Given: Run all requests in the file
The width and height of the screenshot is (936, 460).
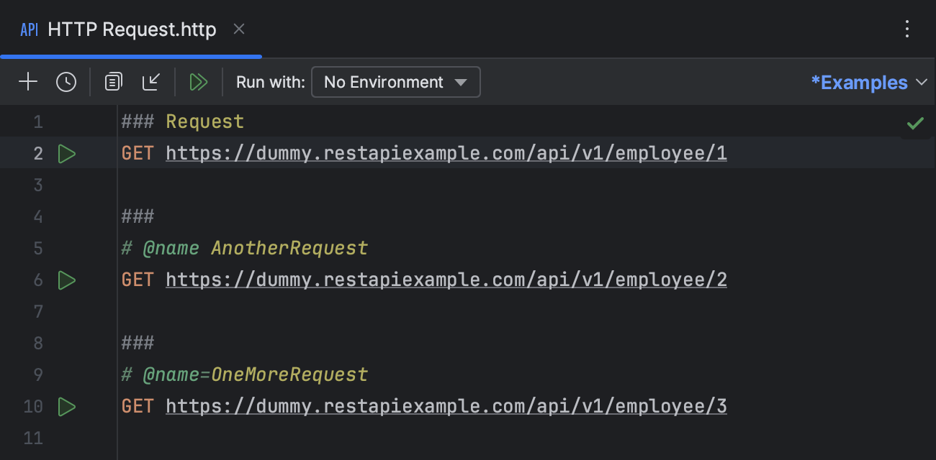Looking at the screenshot, I should (x=199, y=81).
